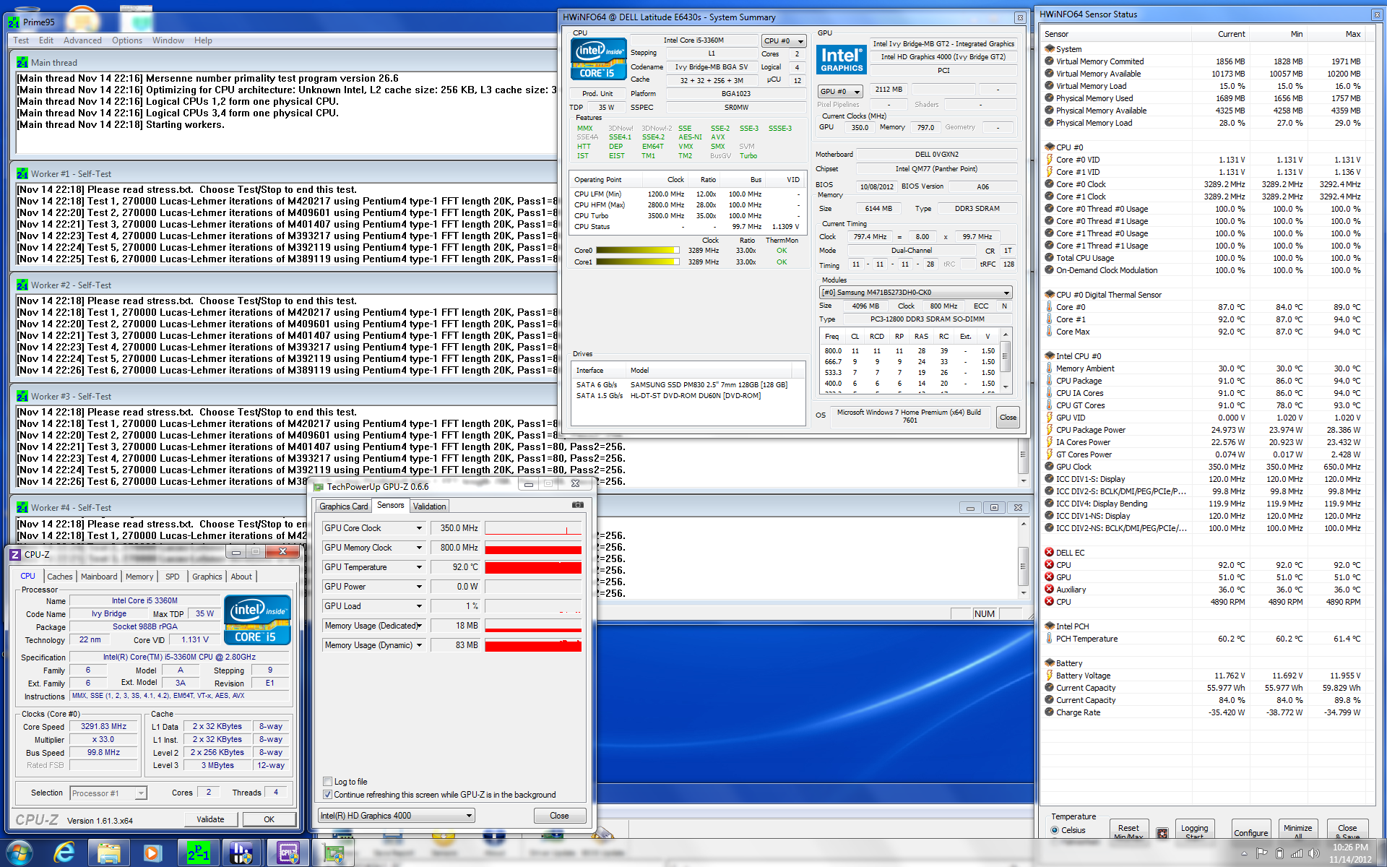Click Core0 clock bar in System Summary
This screenshot has width=1387, height=867.
click(638, 251)
